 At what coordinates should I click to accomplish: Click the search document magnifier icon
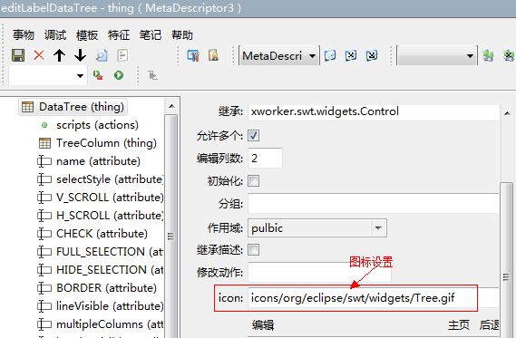[102, 55]
